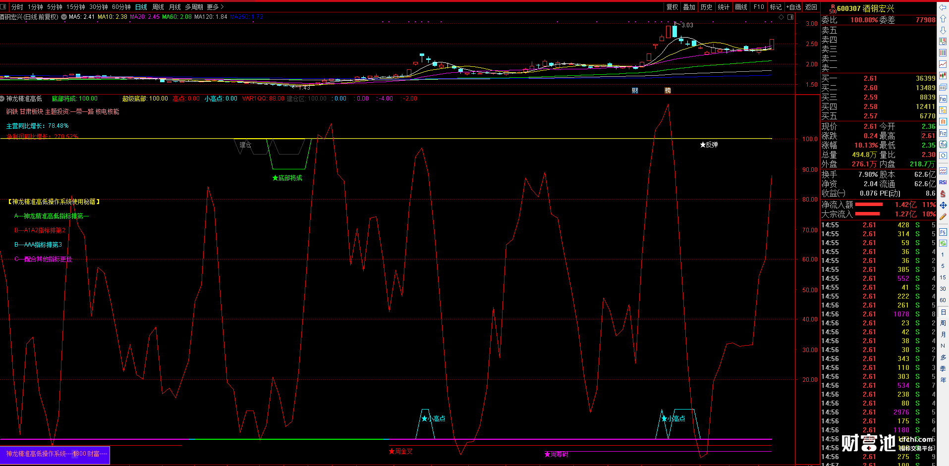Switch to the 月线 tab
Image resolution: width=949 pixels, height=466 pixels.
coord(174,7)
